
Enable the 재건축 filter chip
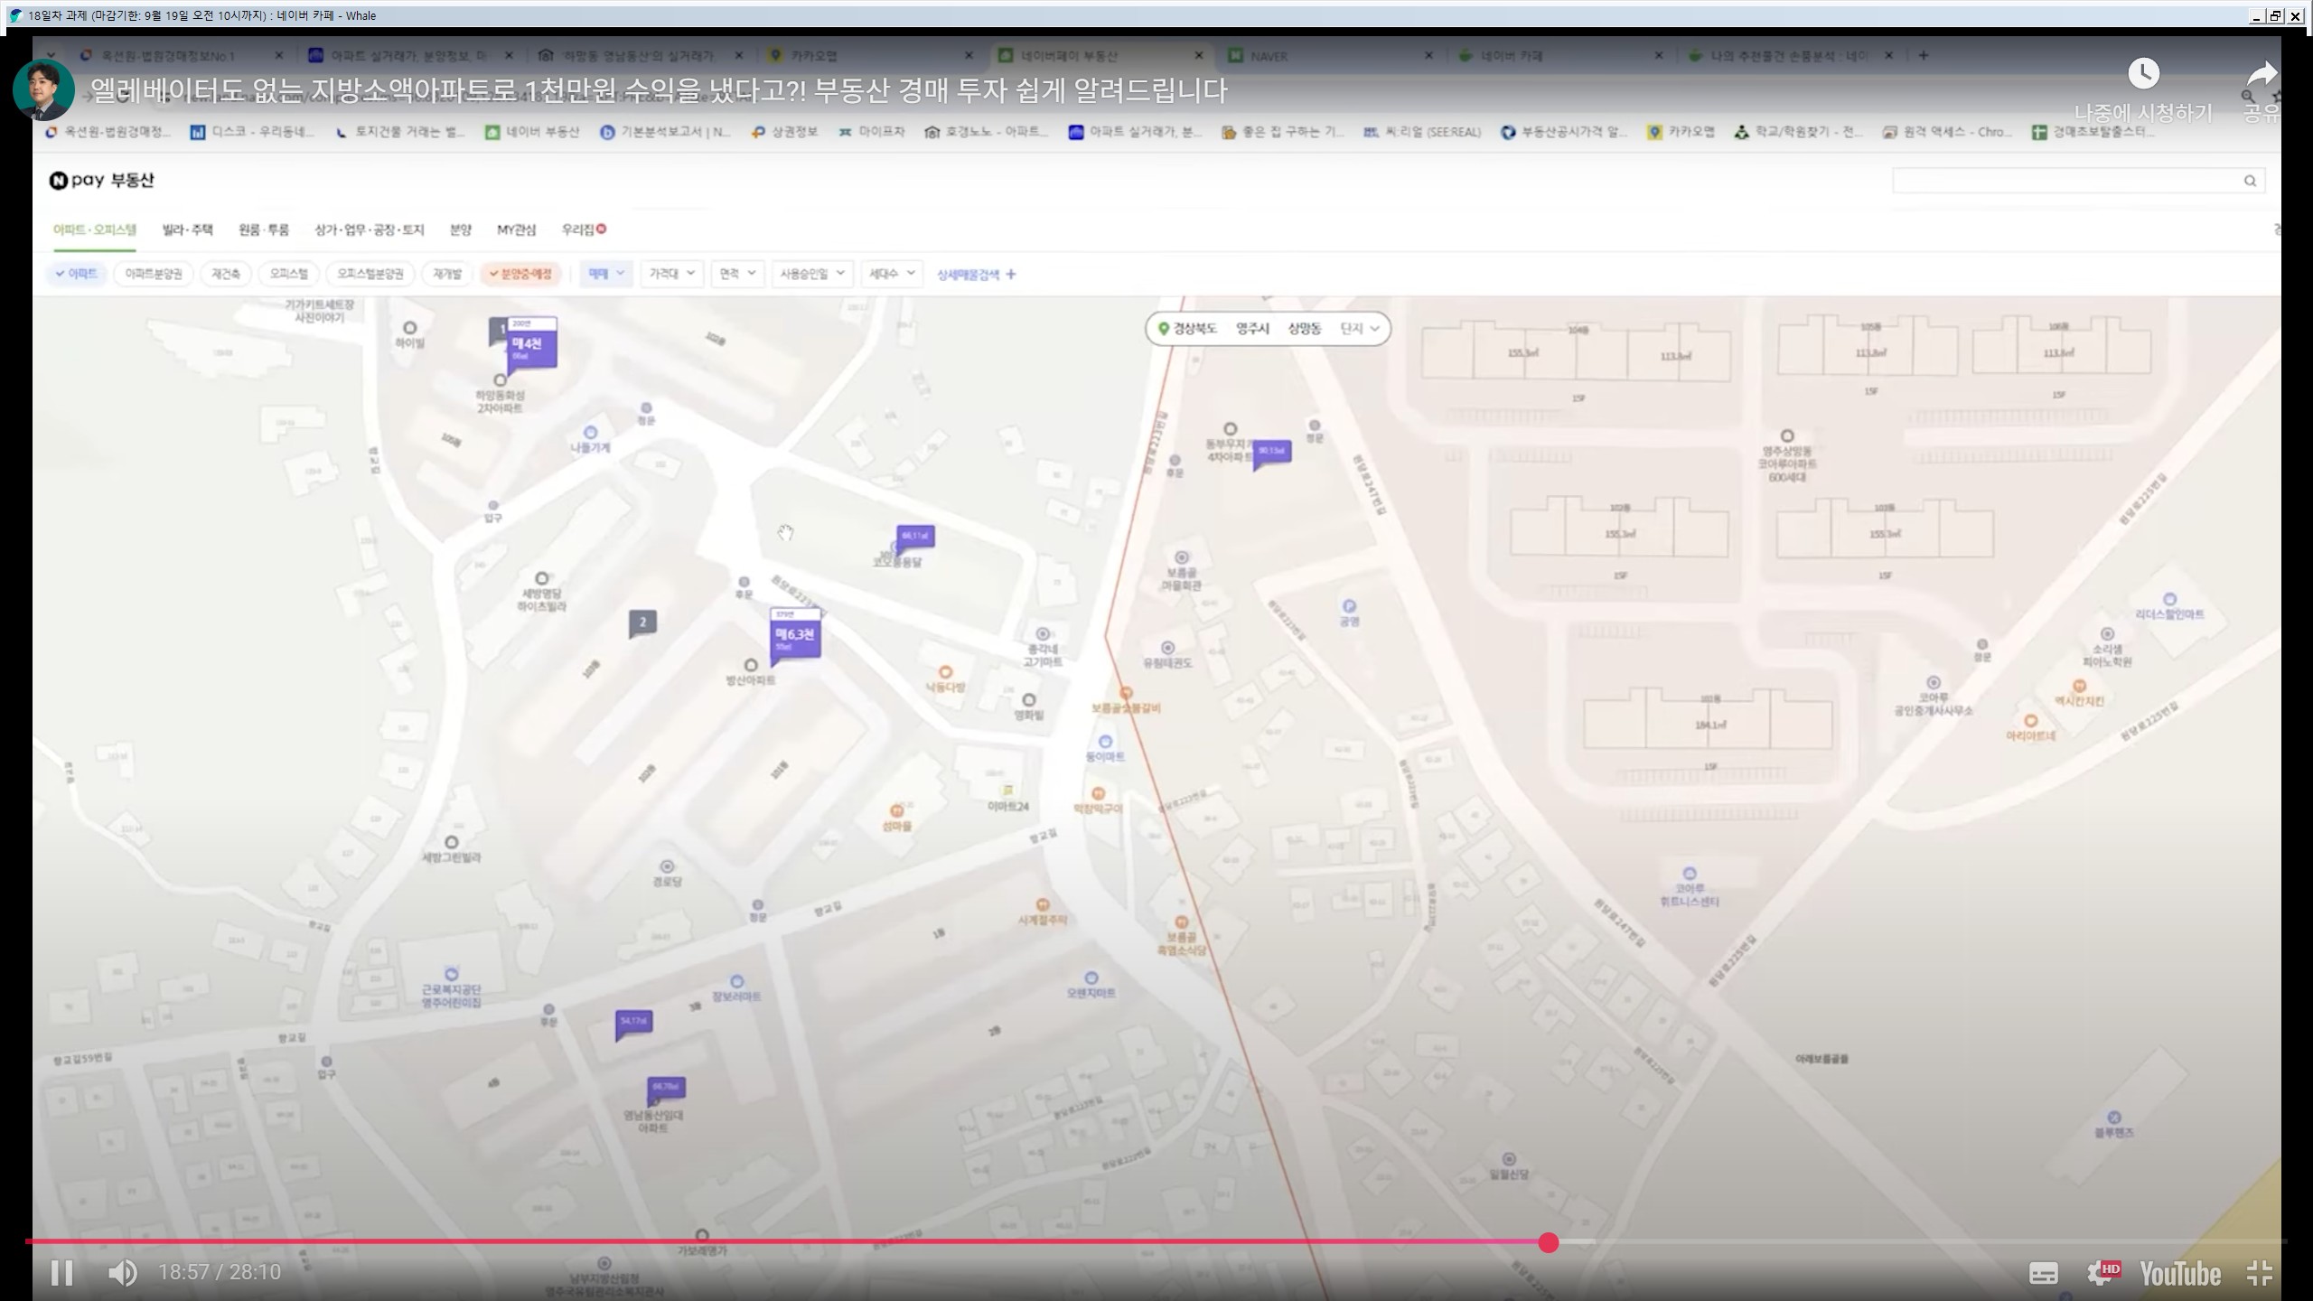tap(226, 274)
